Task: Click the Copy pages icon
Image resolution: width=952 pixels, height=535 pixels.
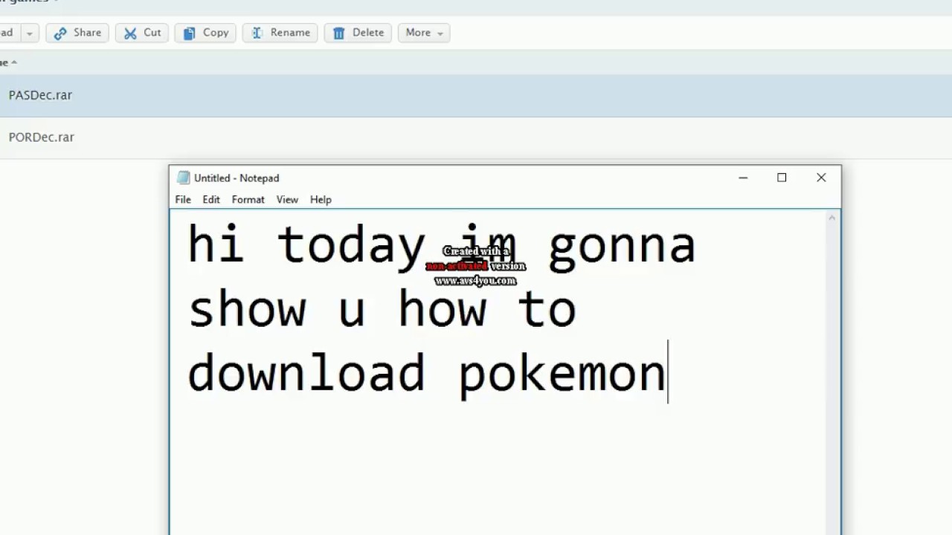Action: pyautogui.click(x=189, y=33)
